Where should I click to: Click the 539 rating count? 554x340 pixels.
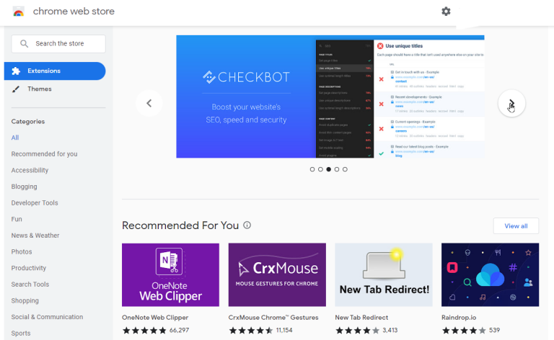[x=494, y=331]
